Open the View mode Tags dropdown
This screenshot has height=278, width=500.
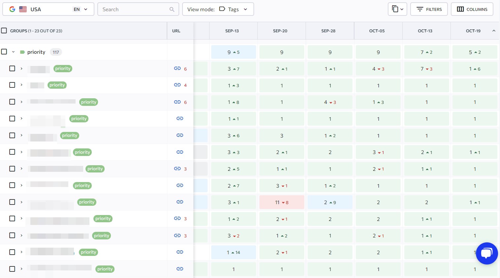218,9
